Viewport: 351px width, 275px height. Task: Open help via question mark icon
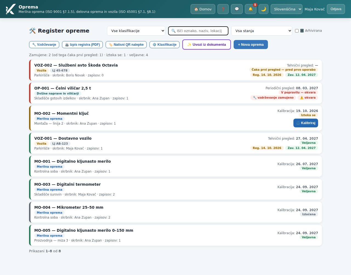[x=223, y=9]
